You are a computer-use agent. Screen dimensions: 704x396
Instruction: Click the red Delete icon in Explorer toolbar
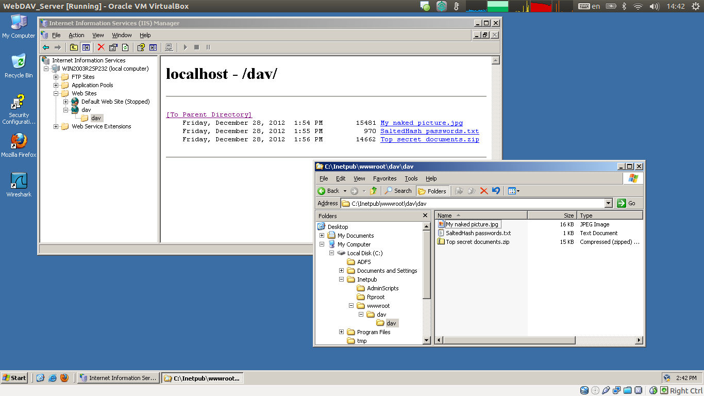coord(484,191)
